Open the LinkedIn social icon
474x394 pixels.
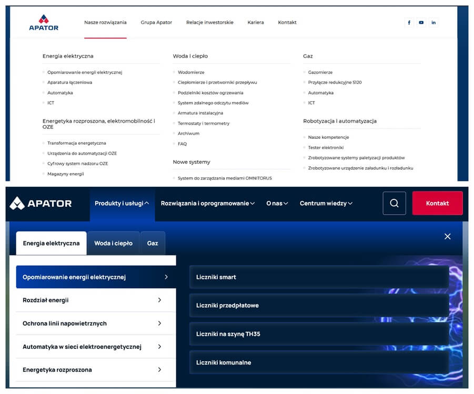pyautogui.click(x=433, y=23)
